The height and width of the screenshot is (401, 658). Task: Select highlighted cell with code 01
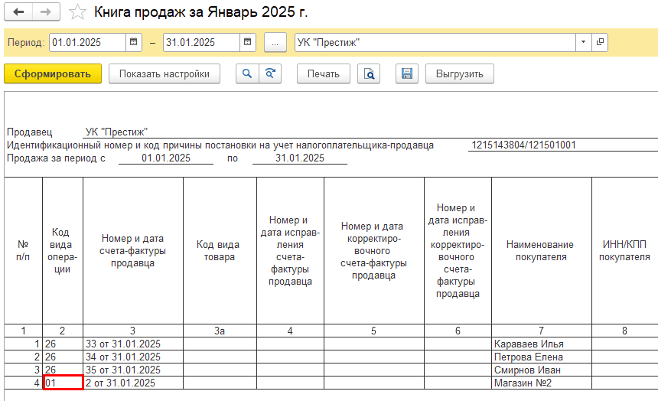[62, 383]
